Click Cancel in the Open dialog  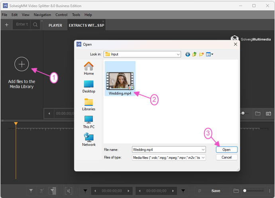[x=227, y=157]
